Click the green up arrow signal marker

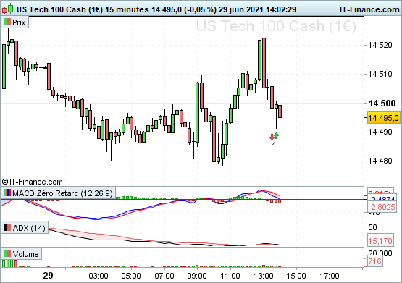(277, 136)
